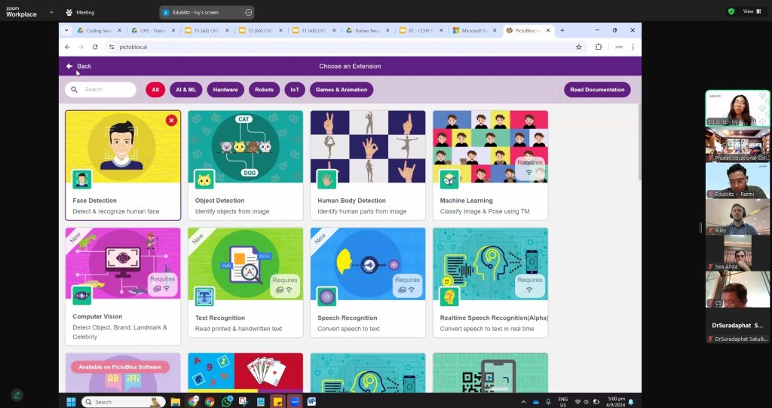Click the ENG US language indicator
This screenshot has height=408, width=772.
562,402
